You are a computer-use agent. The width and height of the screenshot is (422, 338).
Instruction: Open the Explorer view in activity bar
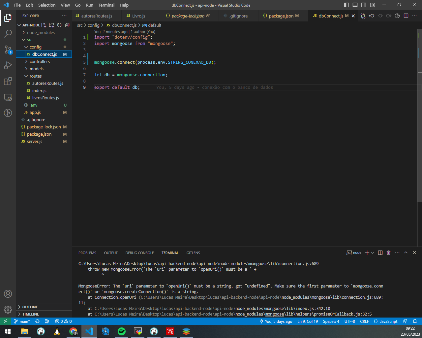point(8,17)
